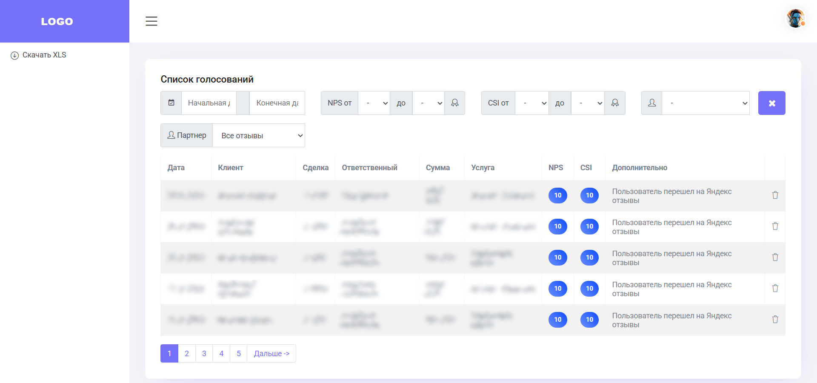Click Дальше to go to next page

[271, 354]
